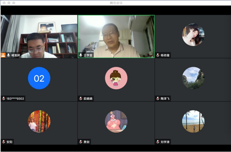The width and height of the screenshot is (231, 152).
Task: Select the blue 02 avatar circle
Action: click(x=39, y=78)
